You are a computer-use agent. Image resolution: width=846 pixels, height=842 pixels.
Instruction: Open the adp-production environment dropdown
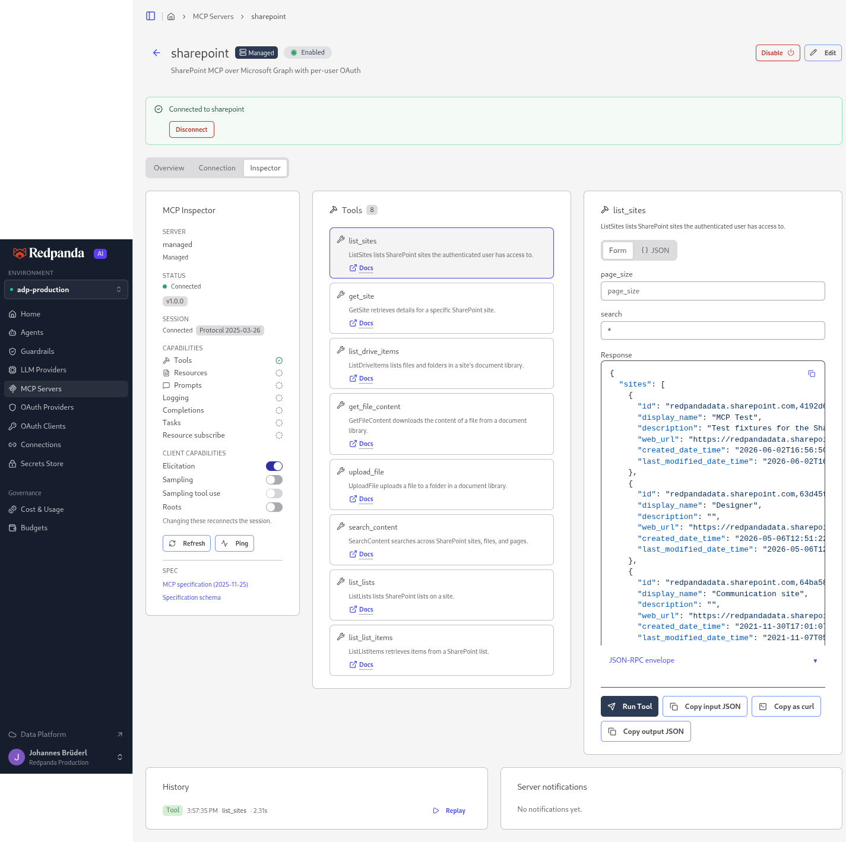click(66, 290)
